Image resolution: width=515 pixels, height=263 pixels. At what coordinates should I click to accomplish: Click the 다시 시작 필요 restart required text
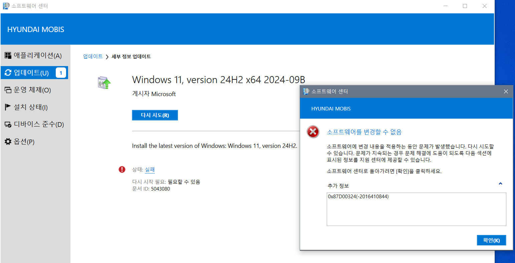(166, 182)
